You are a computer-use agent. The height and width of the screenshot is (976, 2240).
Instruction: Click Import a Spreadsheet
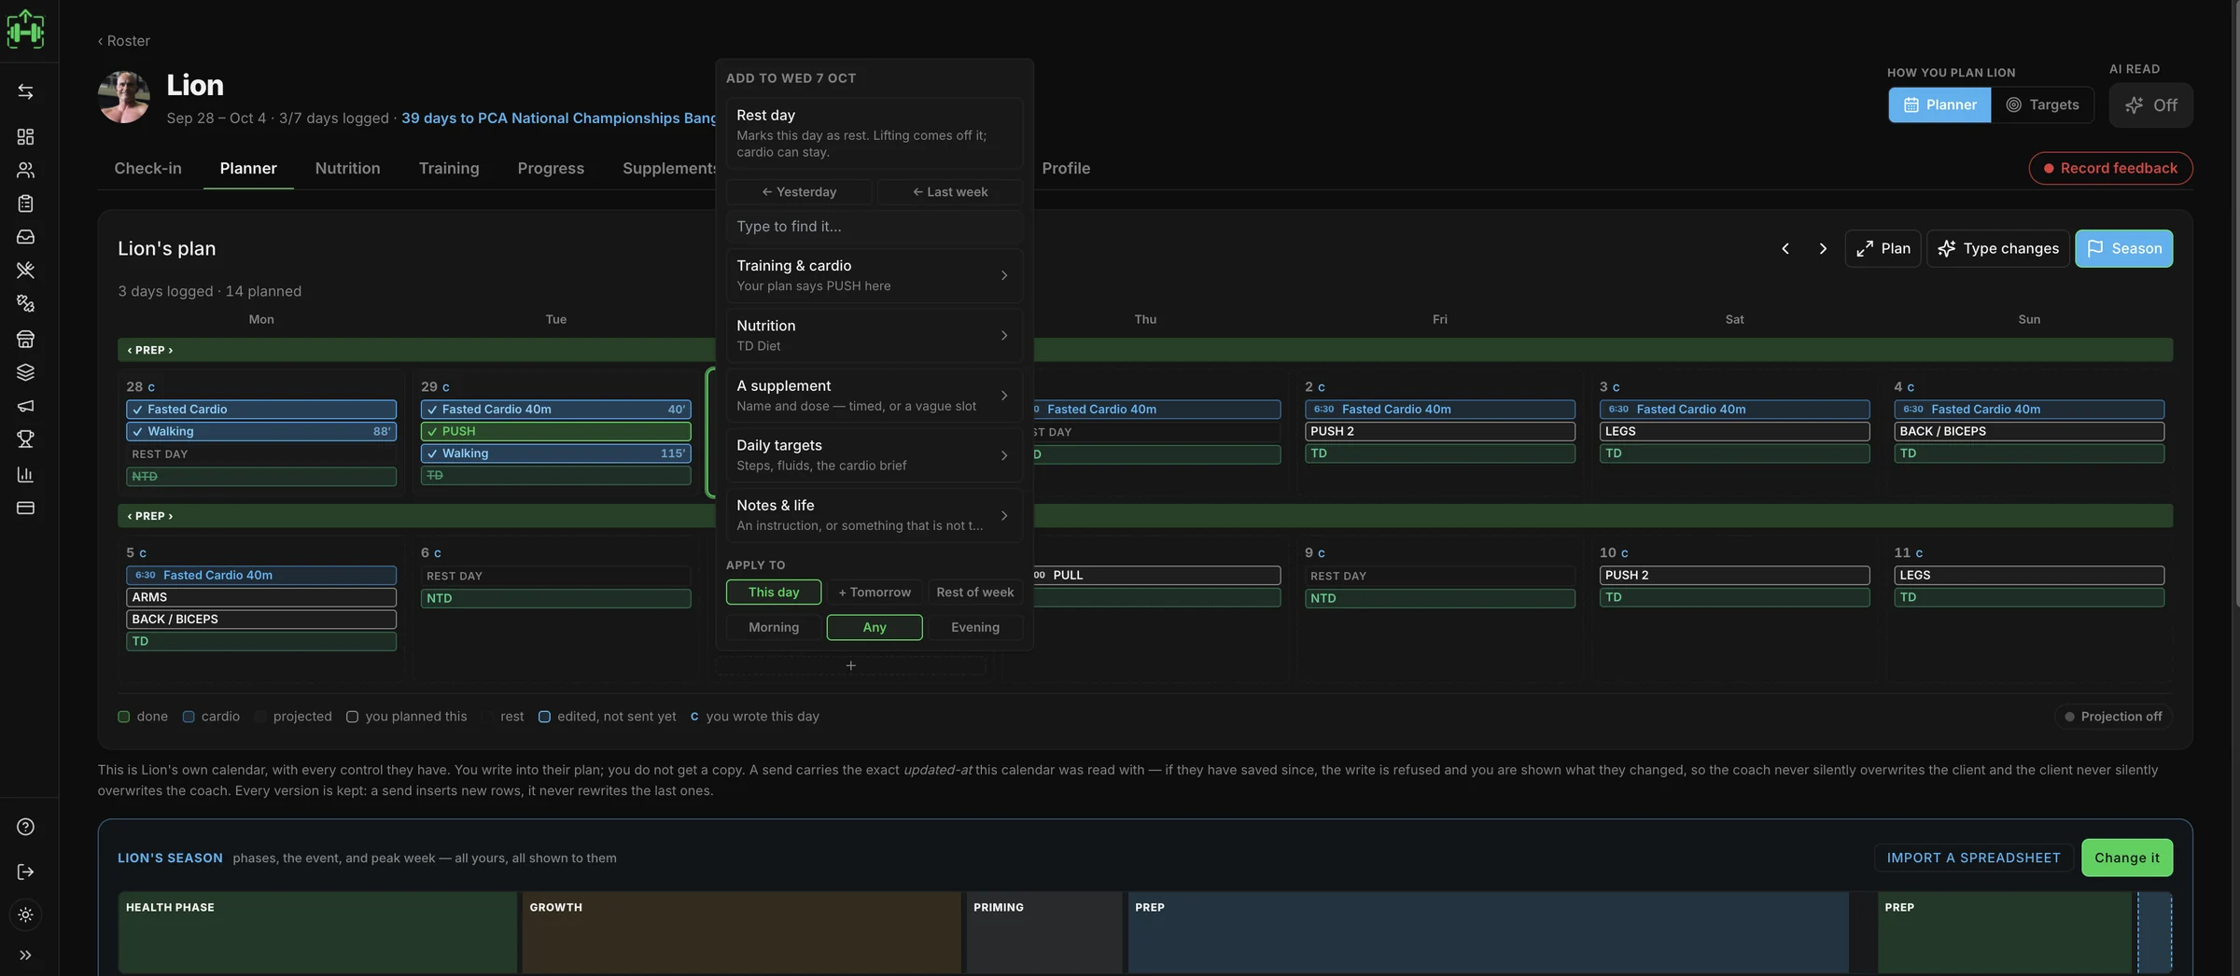pos(1973,857)
